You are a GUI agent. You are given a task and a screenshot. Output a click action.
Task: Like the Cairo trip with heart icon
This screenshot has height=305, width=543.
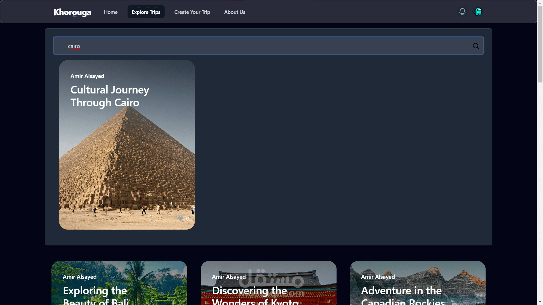(180, 219)
